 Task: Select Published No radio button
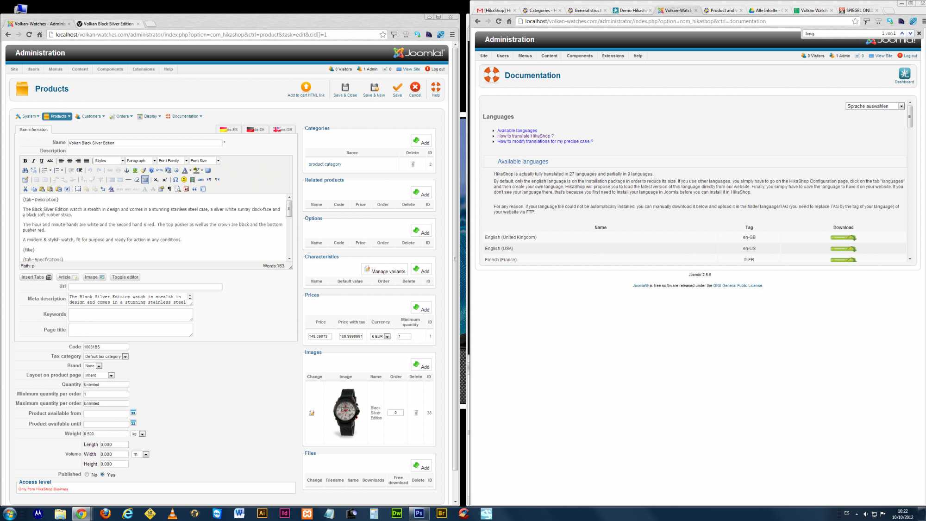click(x=87, y=474)
